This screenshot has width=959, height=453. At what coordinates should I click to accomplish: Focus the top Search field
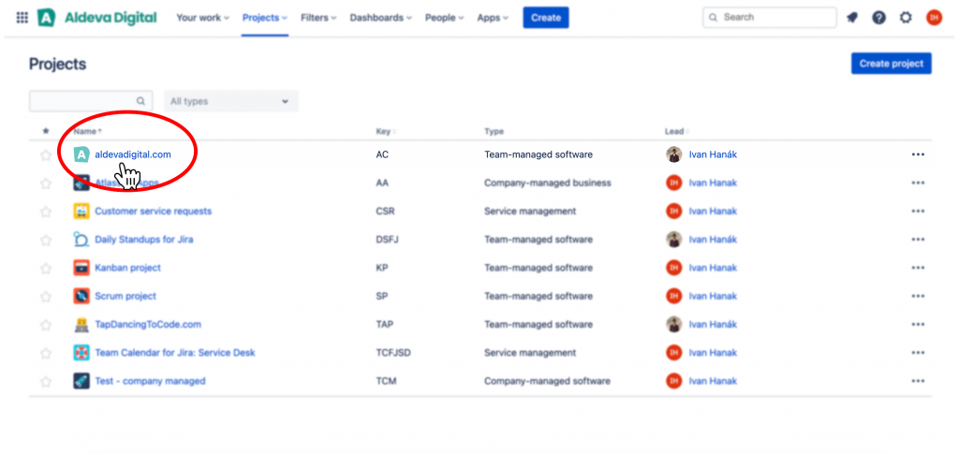(x=770, y=18)
